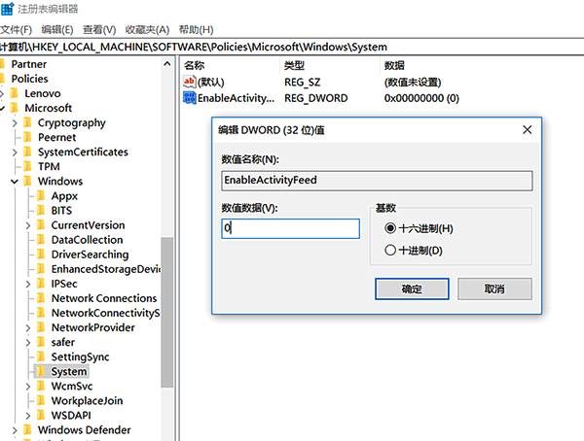Screen dimensions: 584x441
Task: Expand the Cryptography tree node
Action: [x=15, y=122]
